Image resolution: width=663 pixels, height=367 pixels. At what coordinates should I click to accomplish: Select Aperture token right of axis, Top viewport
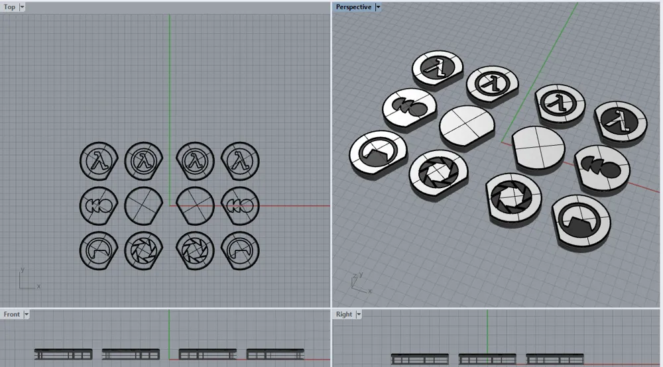point(195,251)
